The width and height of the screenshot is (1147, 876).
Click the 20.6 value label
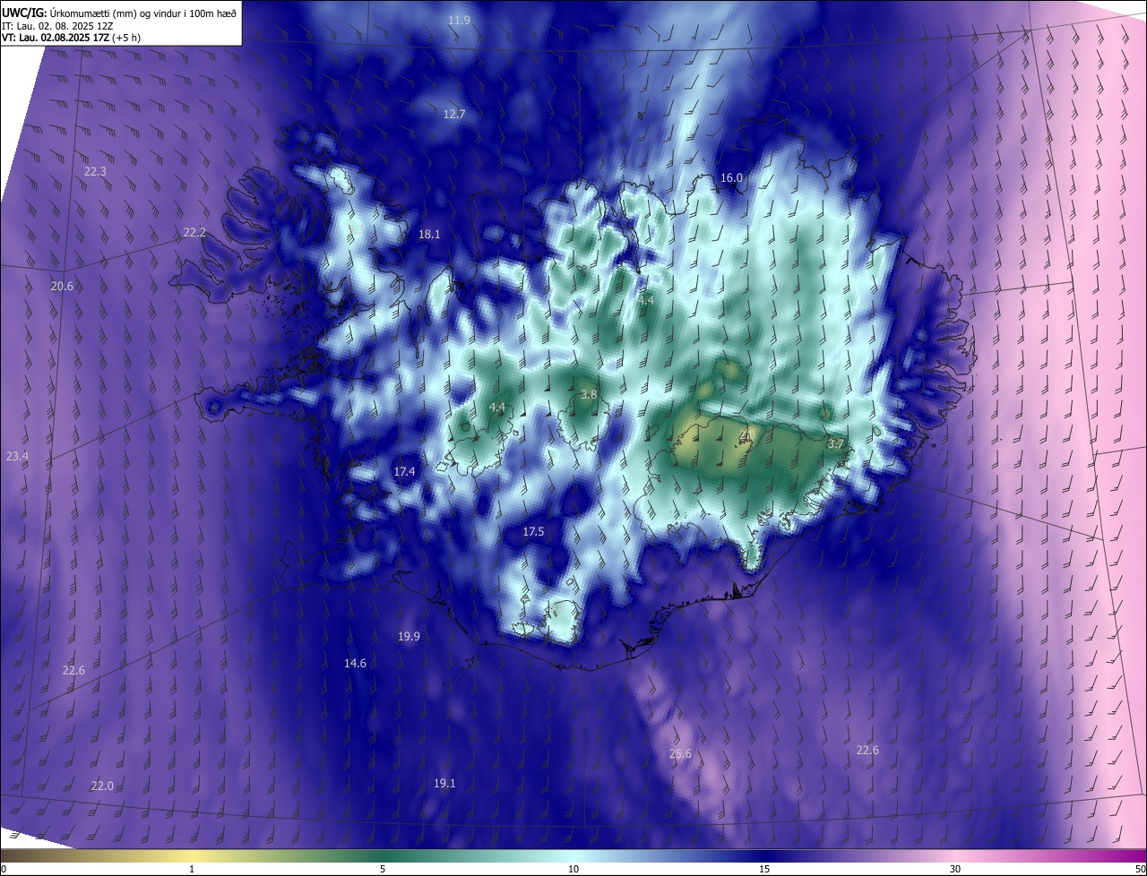point(62,286)
